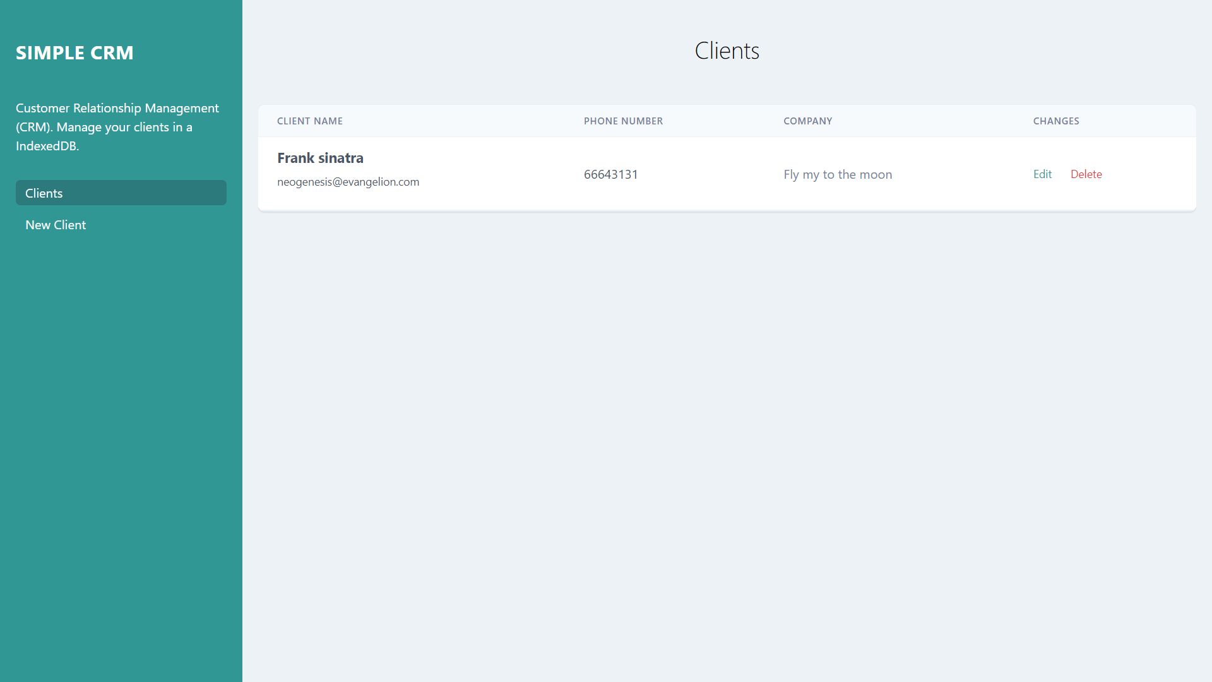Click the highlighted Clients navigation button
This screenshot has height=682, width=1212.
pos(121,193)
